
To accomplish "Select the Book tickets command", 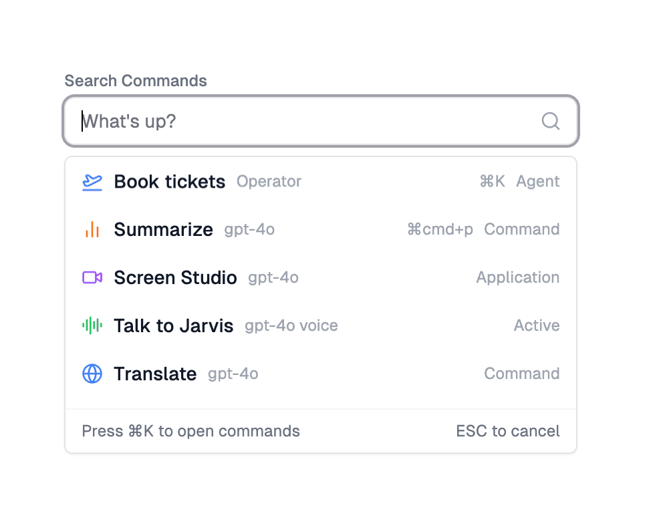I will (170, 182).
